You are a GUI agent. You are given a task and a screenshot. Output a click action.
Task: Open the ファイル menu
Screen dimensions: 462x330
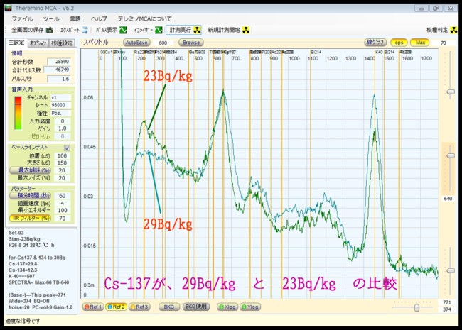point(22,19)
